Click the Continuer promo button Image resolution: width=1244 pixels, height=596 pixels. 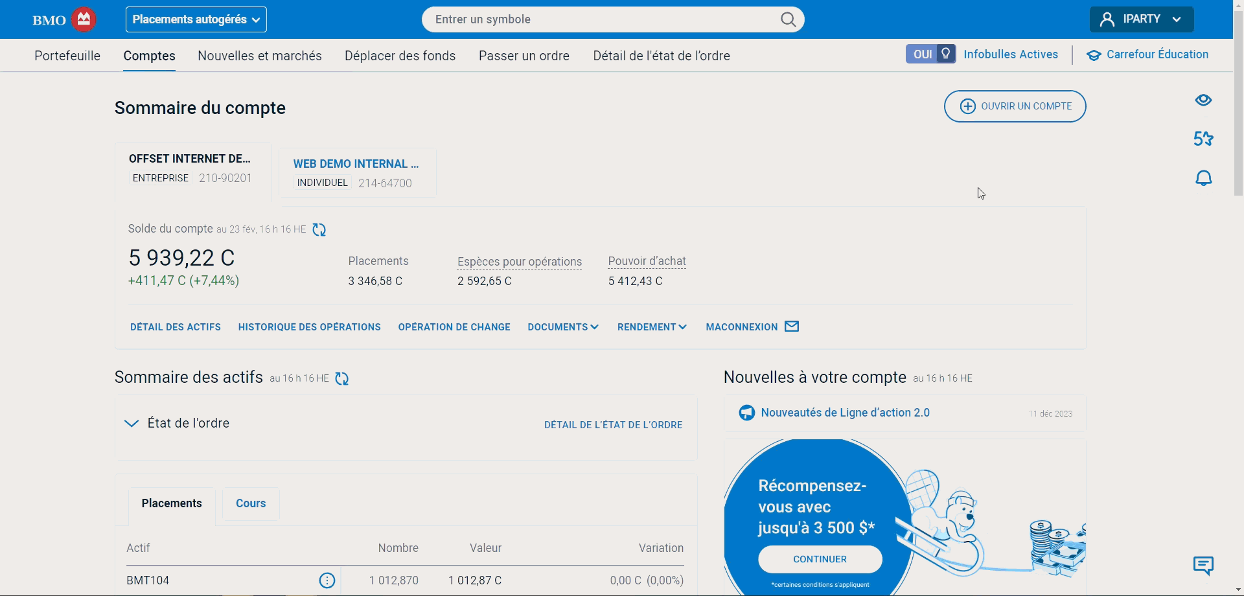pos(820,559)
